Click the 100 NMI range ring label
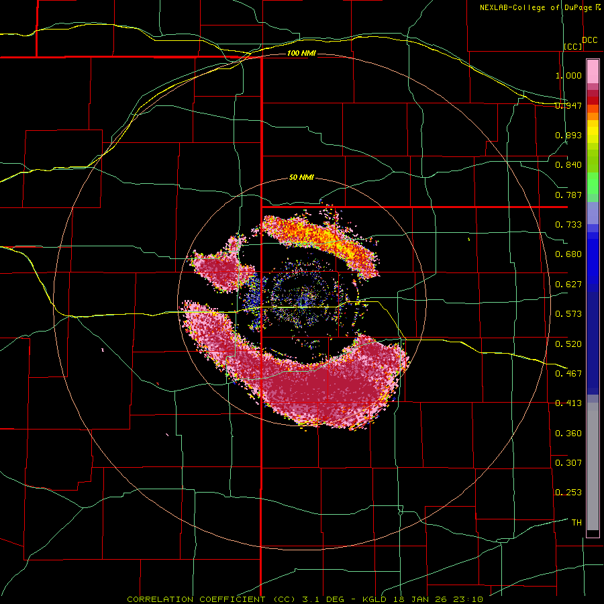604x604 pixels. click(x=301, y=53)
